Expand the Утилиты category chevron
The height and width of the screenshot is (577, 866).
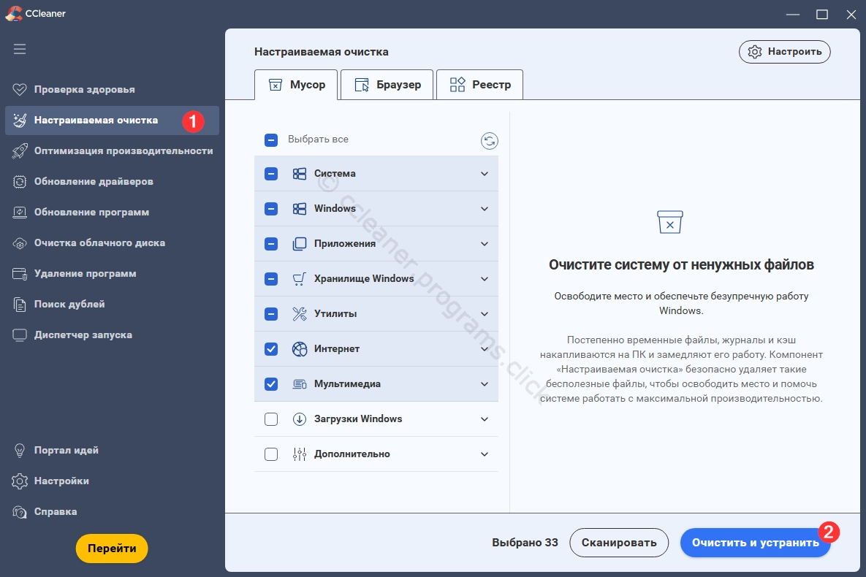tap(484, 314)
